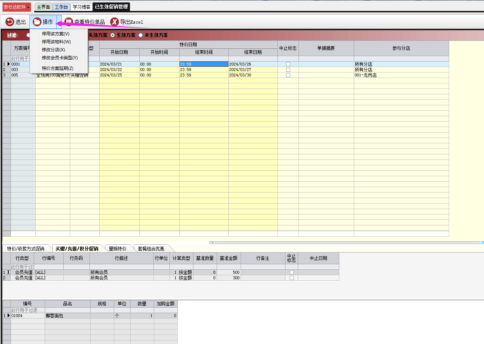This screenshot has width=484, height=344.
Task: Select the 生效方案 radio button
Action: [113, 35]
